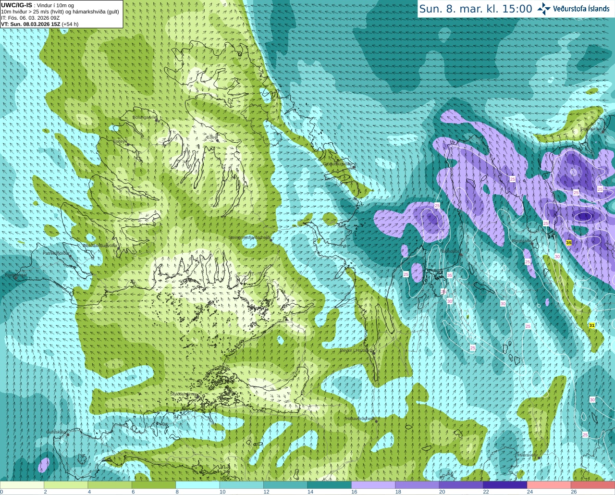
Task: Select the 16–18 m/s lavender legend swatch
Action: tap(373, 485)
